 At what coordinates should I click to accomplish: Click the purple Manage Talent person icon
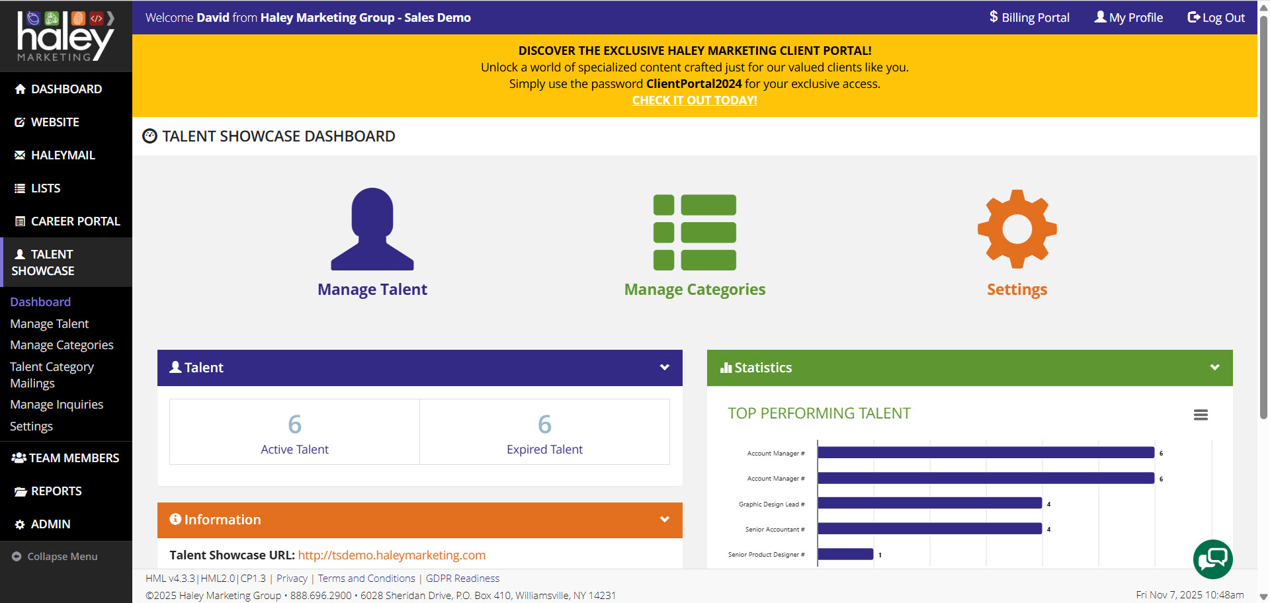pos(372,229)
